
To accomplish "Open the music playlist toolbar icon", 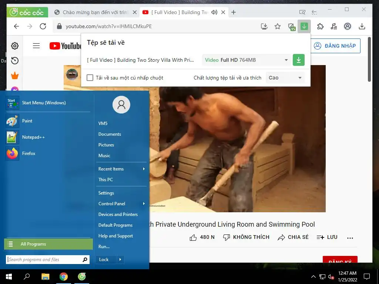I will coord(334,26).
